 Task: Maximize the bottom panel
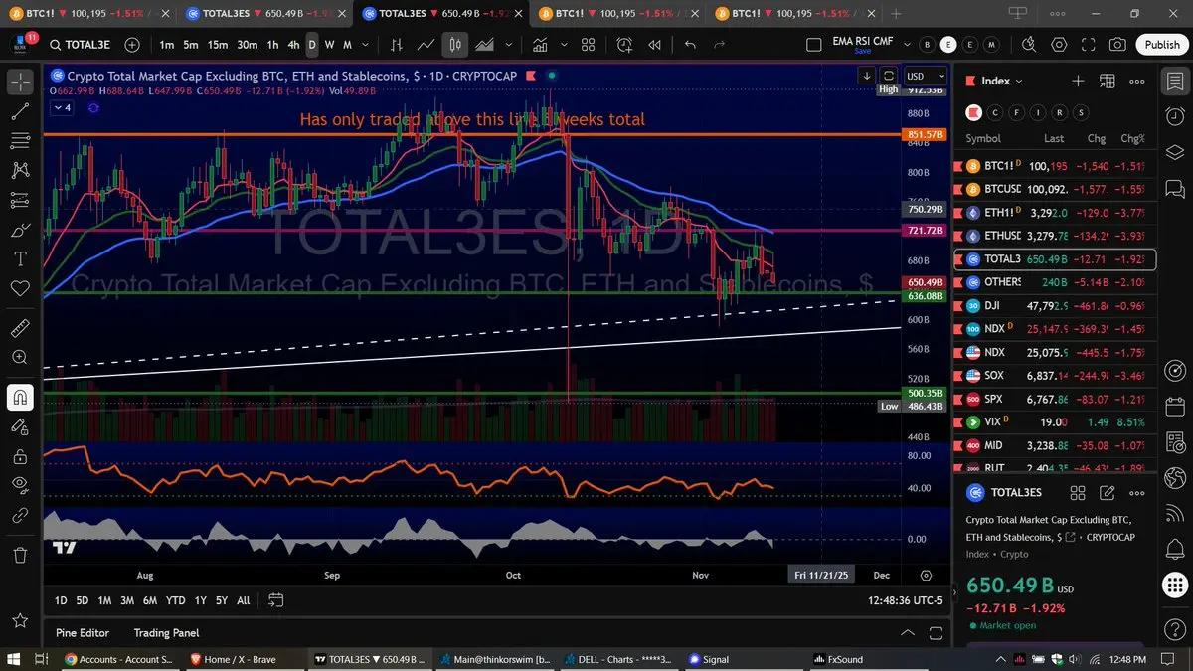pyautogui.click(x=935, y=633)
